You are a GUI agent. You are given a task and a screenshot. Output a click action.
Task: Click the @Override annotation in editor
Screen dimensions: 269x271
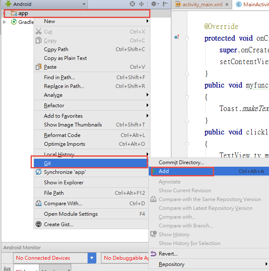tap(221, 26)
